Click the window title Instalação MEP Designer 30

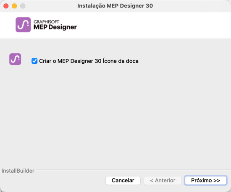point(115,6)
